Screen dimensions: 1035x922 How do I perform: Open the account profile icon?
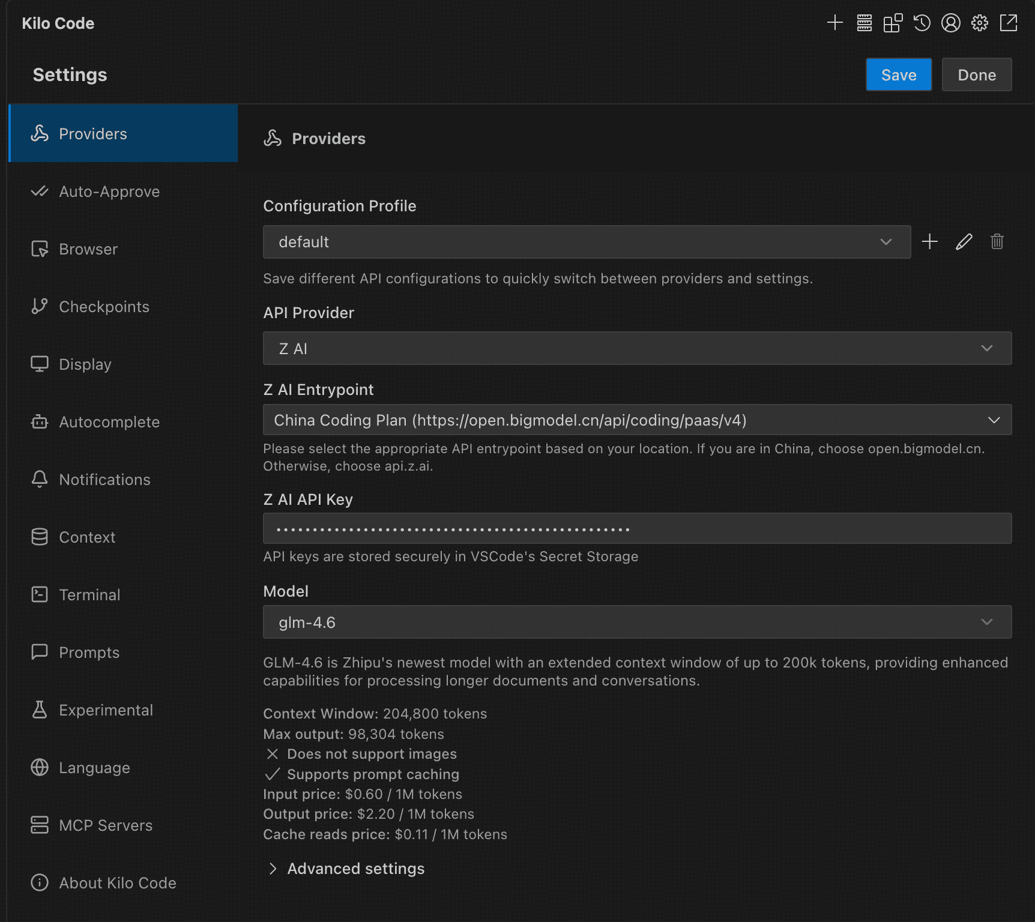[950, 23]
